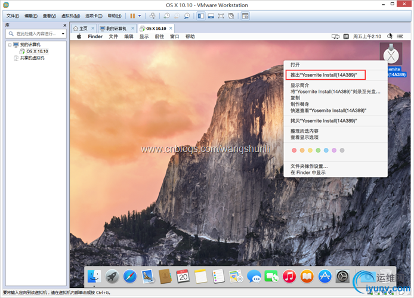The image size is (414, 298).
Task: Toggle the library sidebar view icon
Action: click(201, 16)
